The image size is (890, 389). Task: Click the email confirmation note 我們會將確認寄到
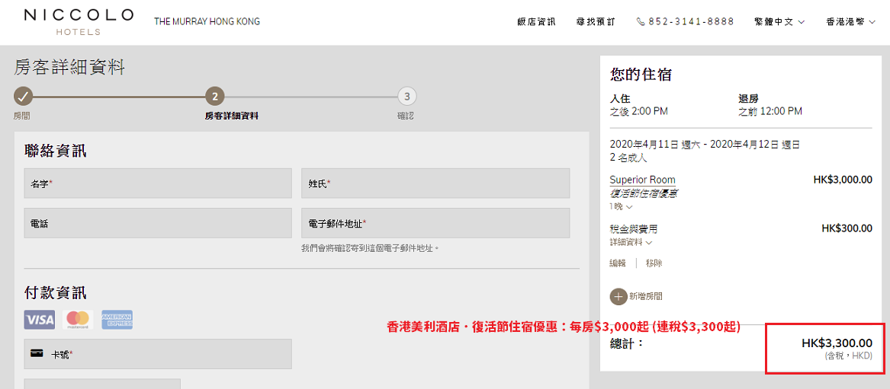371,248
